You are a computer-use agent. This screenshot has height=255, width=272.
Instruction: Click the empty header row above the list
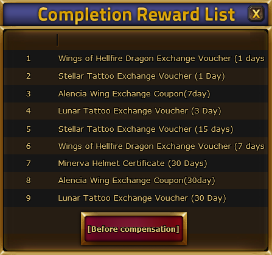tap(136, 40)
